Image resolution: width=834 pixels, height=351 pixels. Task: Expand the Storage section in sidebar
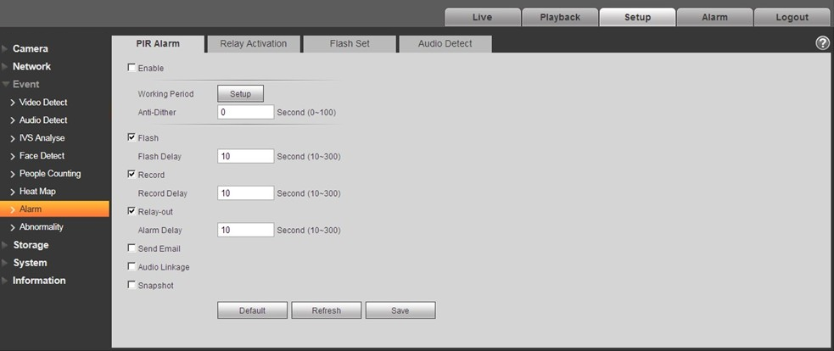tap(31, 245)
